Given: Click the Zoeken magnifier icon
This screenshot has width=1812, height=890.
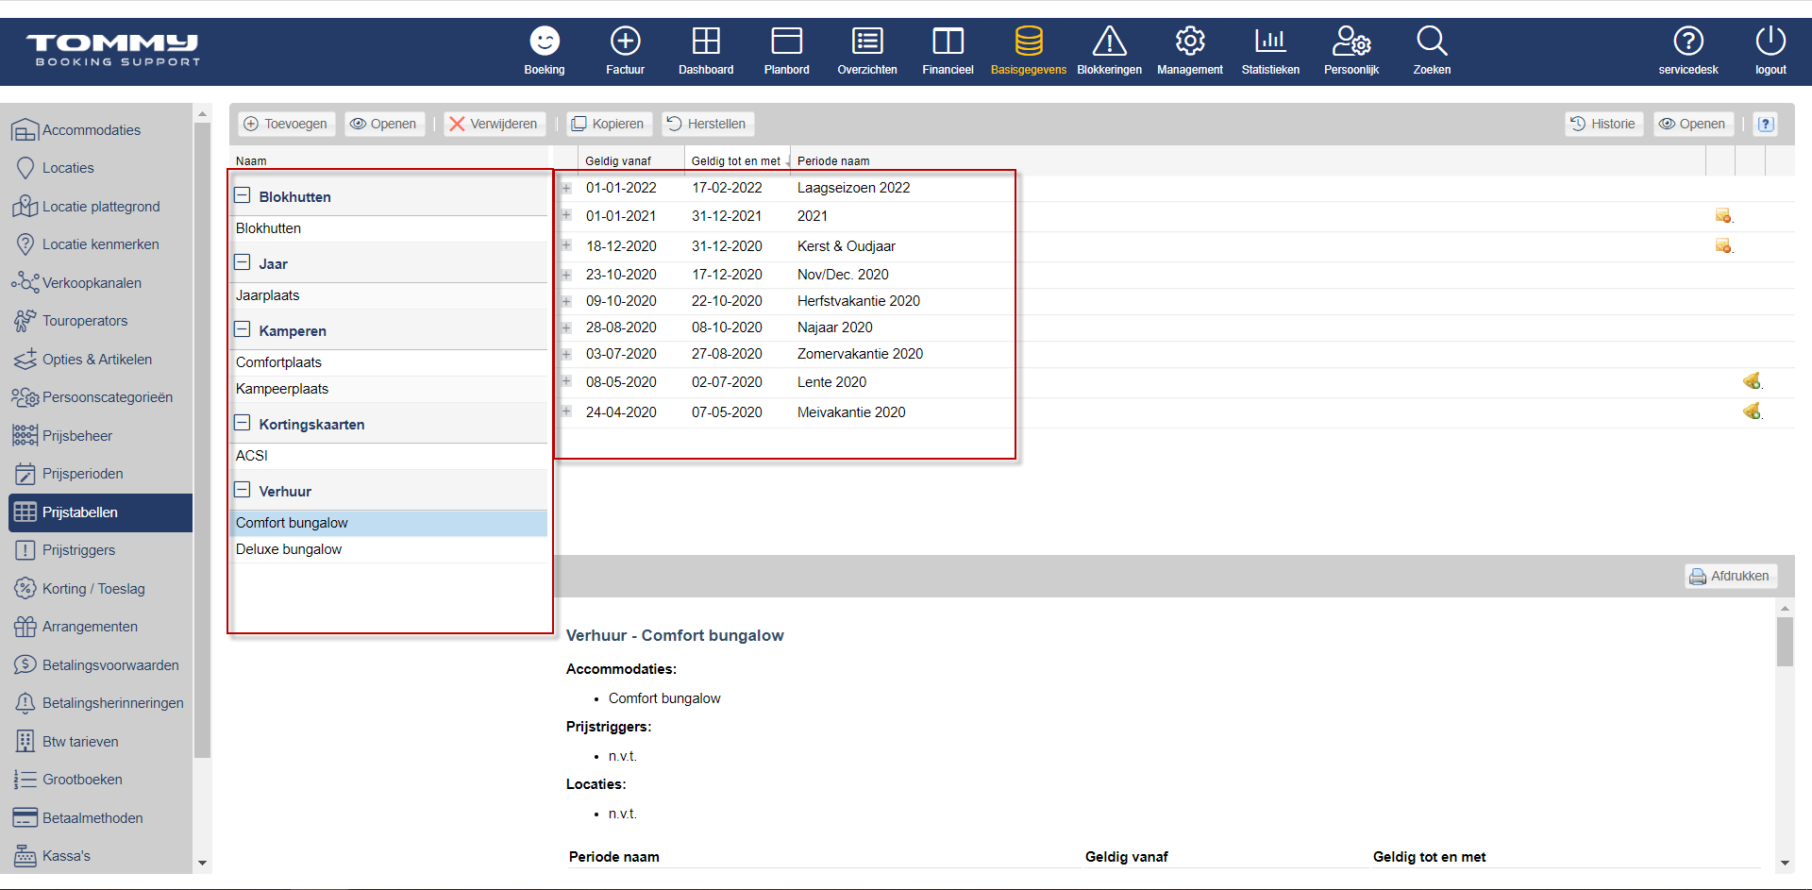Looking at the screenshot, I should click(x=1432, y=42).
